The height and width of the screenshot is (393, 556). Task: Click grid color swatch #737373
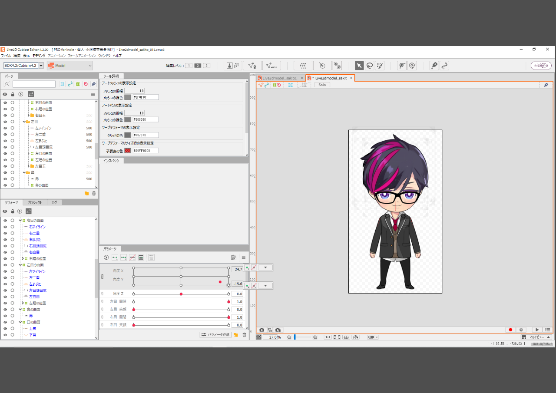pos(128,135)
